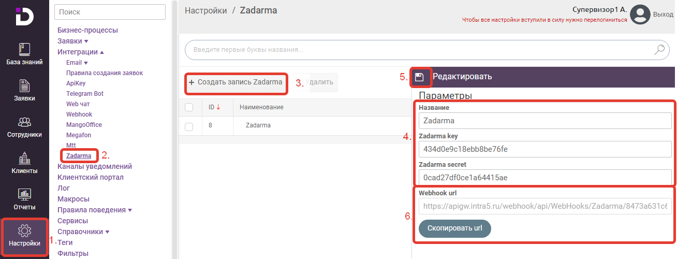This screenshot has height=259, width=677.
Task: Expand the Заявки submenu arrow
Action: [86, 41]
